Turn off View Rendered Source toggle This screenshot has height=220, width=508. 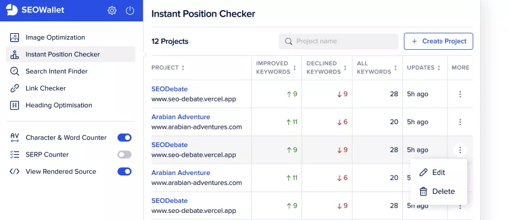click(x=125, y=171)
